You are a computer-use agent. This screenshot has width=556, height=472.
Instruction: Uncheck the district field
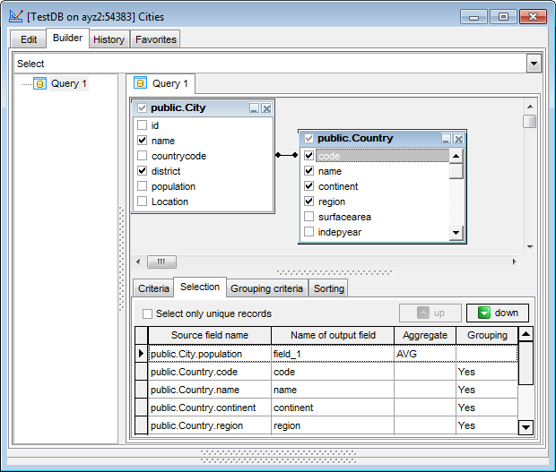(142, 171)
